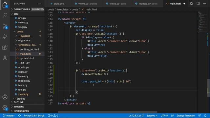This screenshot has height=118, width=210.
Task: Switch to views.py profiles tab
Action: [86, 4]
